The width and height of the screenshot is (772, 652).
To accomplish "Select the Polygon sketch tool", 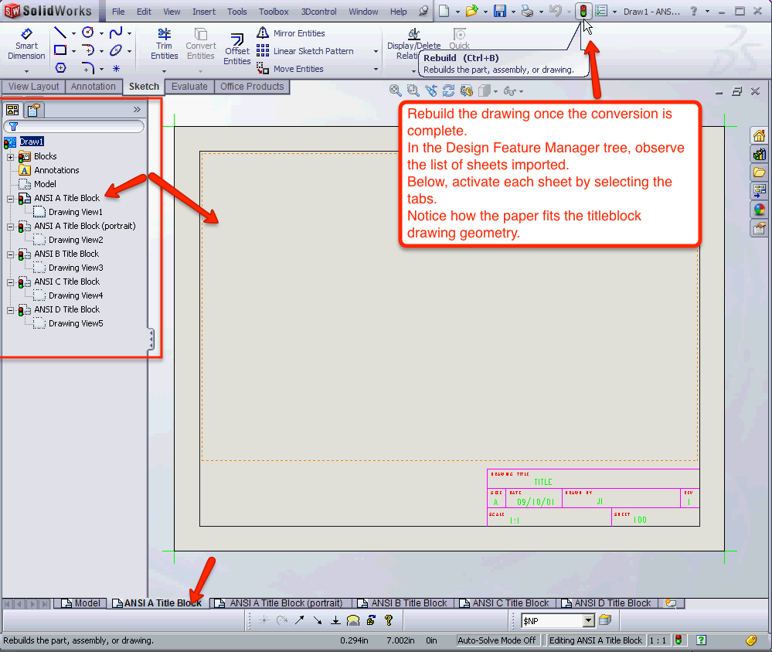I will point(60,68).
